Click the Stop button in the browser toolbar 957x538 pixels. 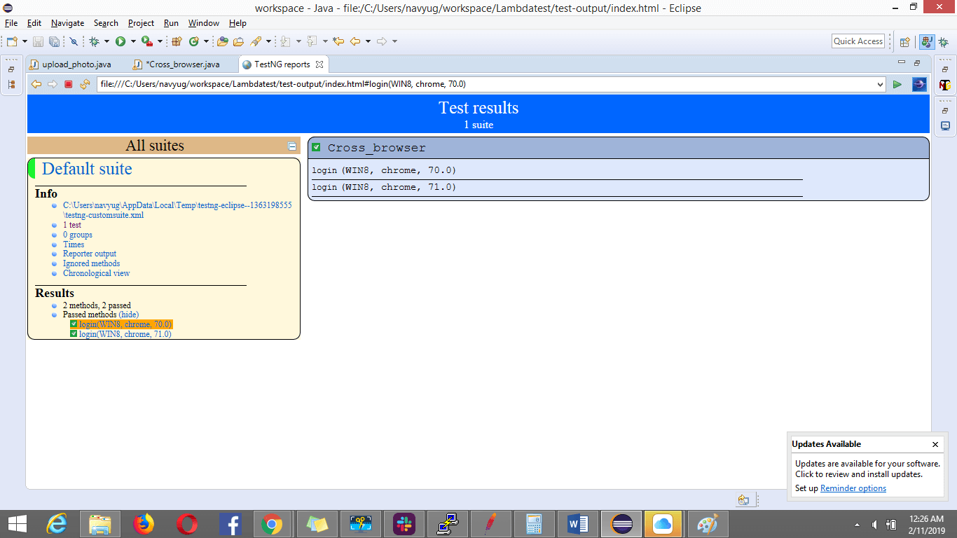point(69,84)
